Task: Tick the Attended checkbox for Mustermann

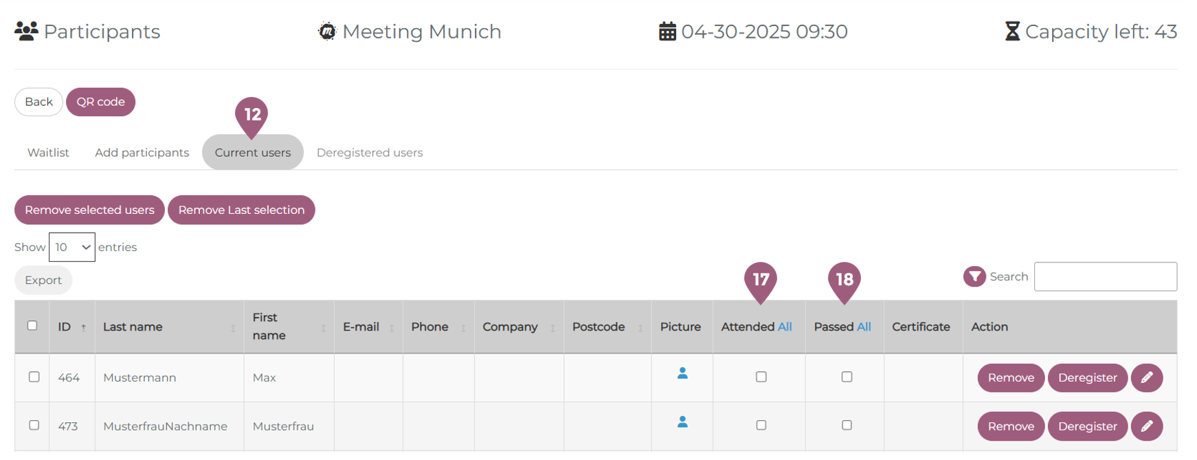Action: pyautogui.click(x=761, y=377)
